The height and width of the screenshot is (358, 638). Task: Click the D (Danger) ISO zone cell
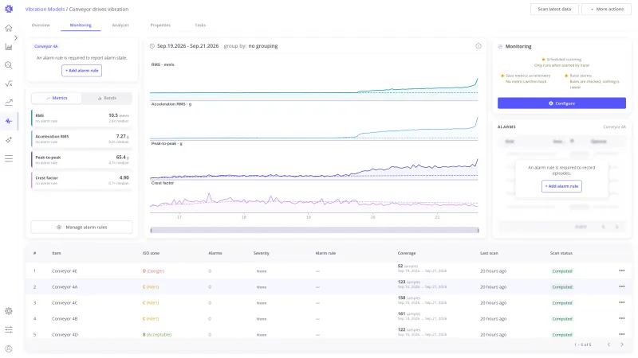coord(153,270)
